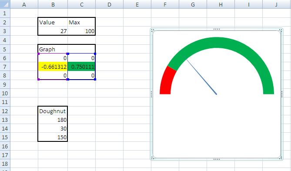Screen dimensions: 291x171
Task: Select column B header
Action: click(x=53, y=4)
